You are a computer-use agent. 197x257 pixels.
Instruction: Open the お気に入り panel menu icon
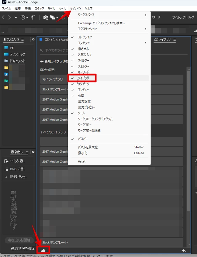pyautogui.click(x=23, y=40)
